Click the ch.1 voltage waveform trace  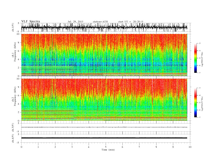[x=104, y=27]
